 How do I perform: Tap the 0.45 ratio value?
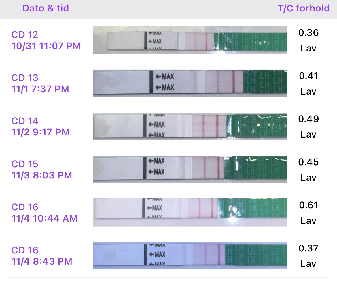[308, 162]
